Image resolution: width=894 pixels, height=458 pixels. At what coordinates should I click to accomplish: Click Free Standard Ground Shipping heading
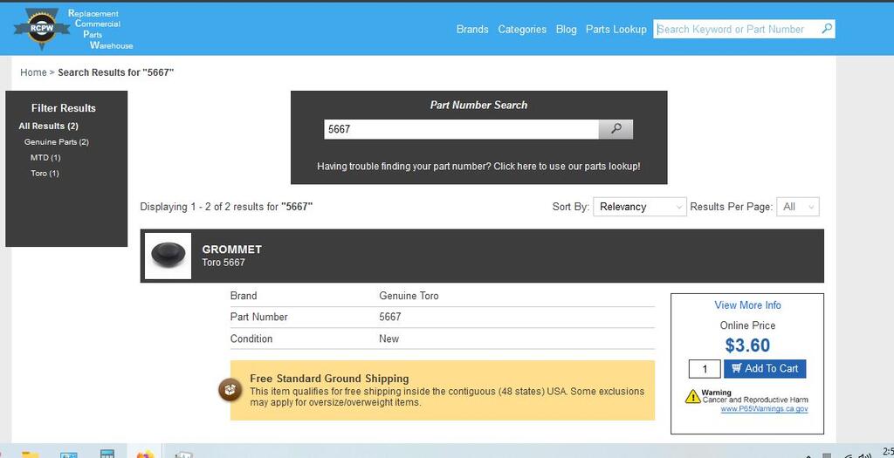pyautogui.click(x=329, y=379)
